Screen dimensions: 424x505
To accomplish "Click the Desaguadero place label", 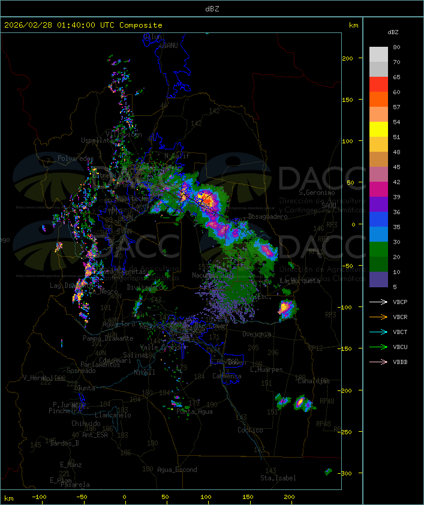I will point(267,217).
